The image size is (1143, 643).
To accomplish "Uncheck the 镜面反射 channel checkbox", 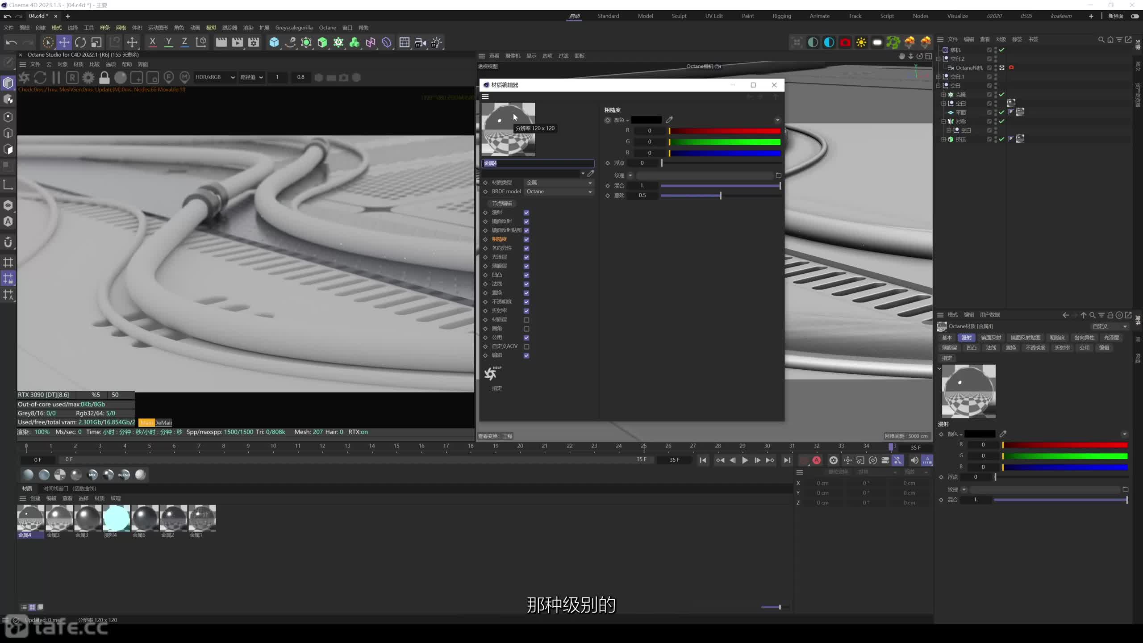I will coord(526,221).
